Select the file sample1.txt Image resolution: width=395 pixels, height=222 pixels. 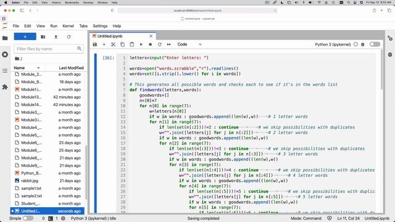[x=48, y=188]
